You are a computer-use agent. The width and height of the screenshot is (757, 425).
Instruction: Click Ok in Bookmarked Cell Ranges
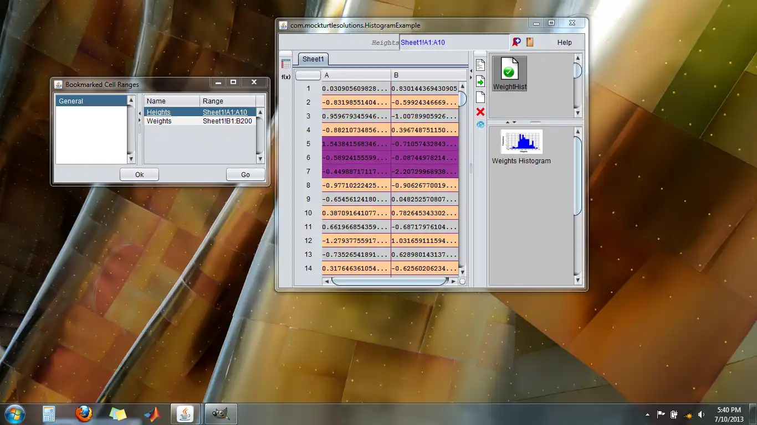pos(140,174)
